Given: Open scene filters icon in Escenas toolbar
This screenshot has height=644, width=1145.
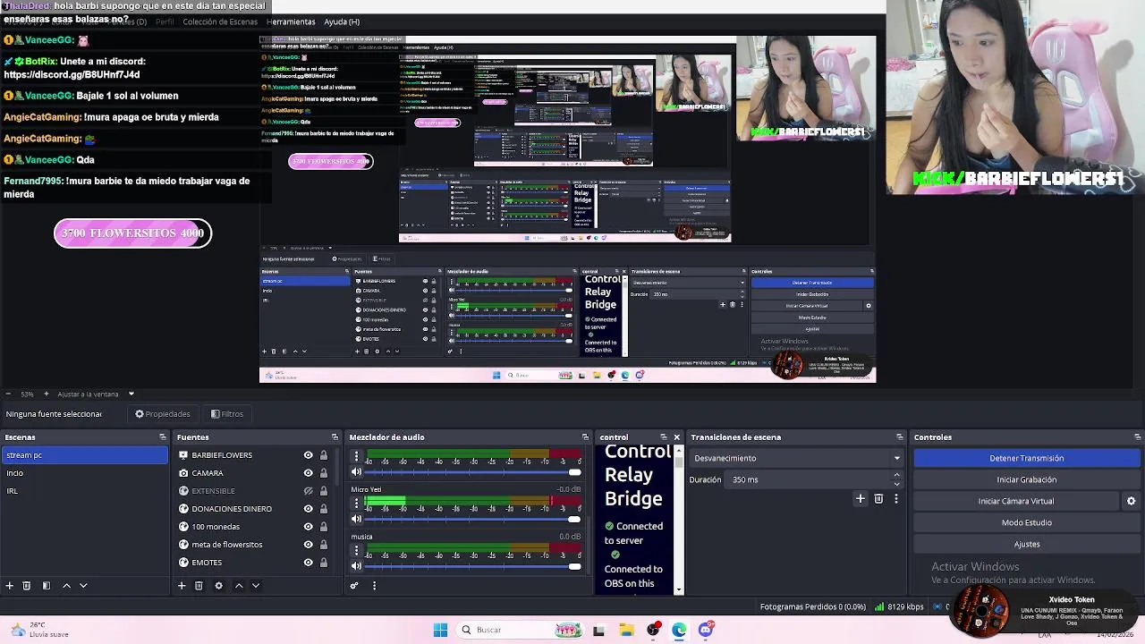Looking at the screenshot, I should [47, 585].
